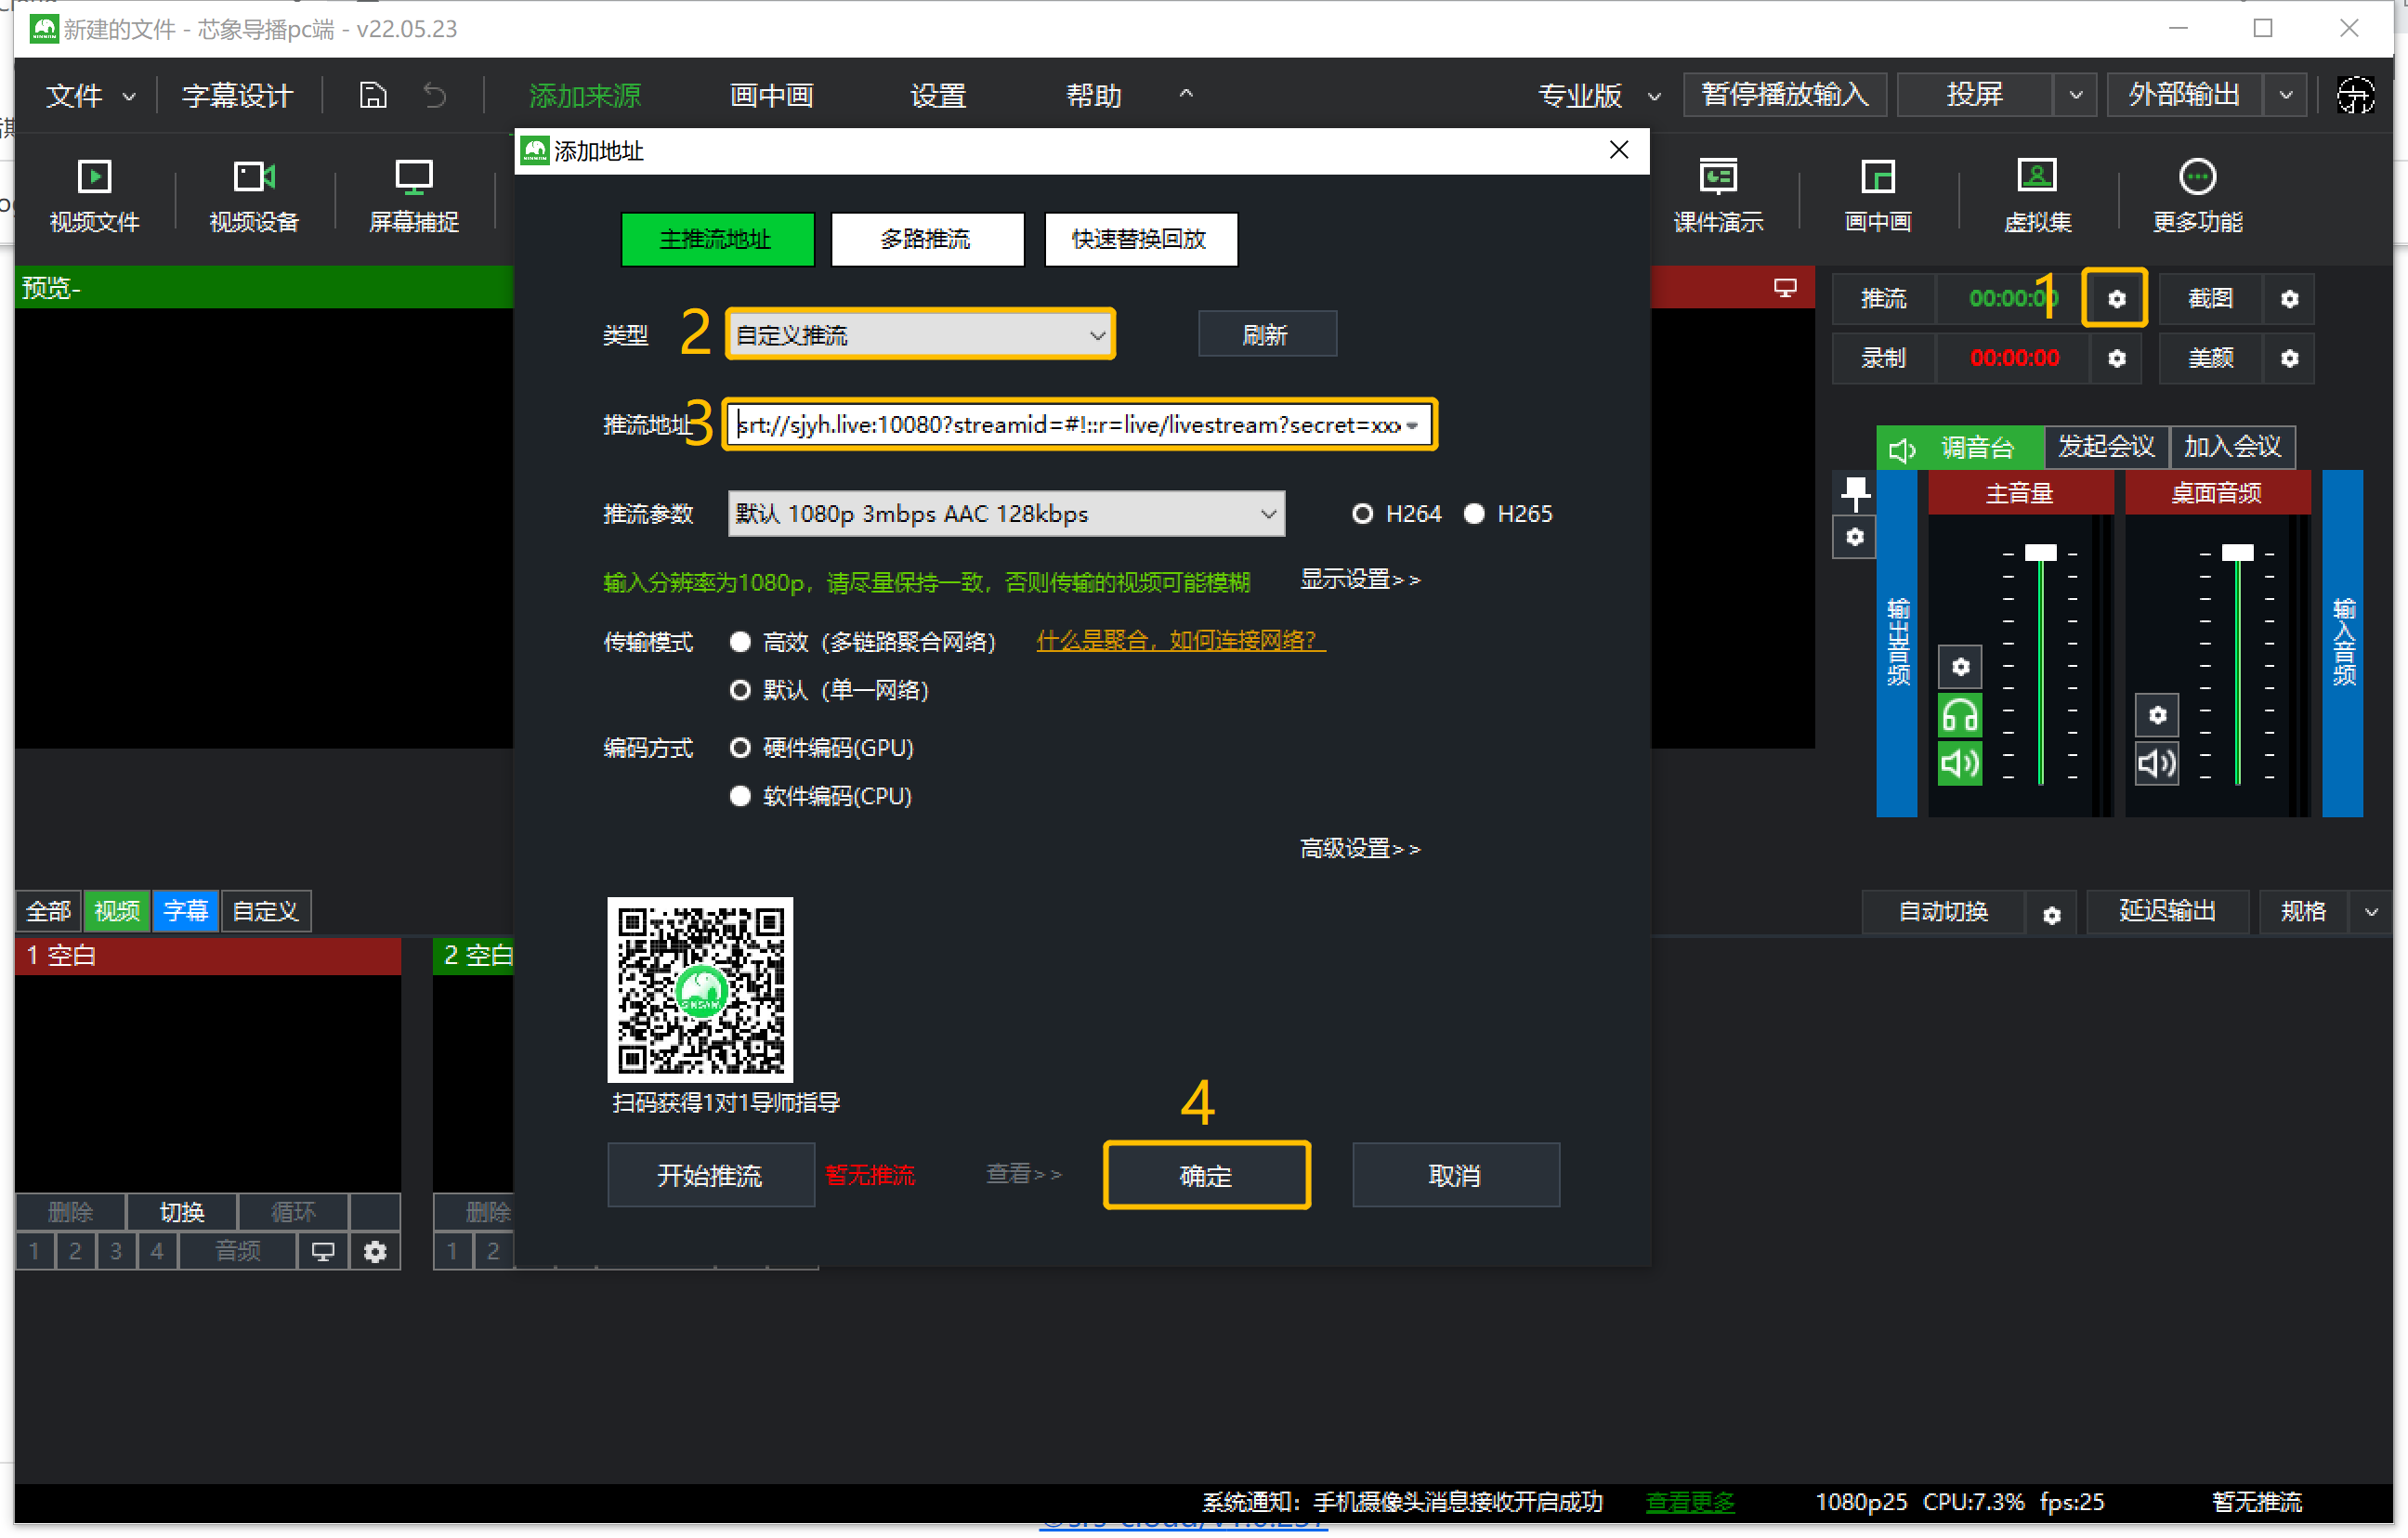Expand the stream parameters 1080p dropdown

tap(1006, 514)
